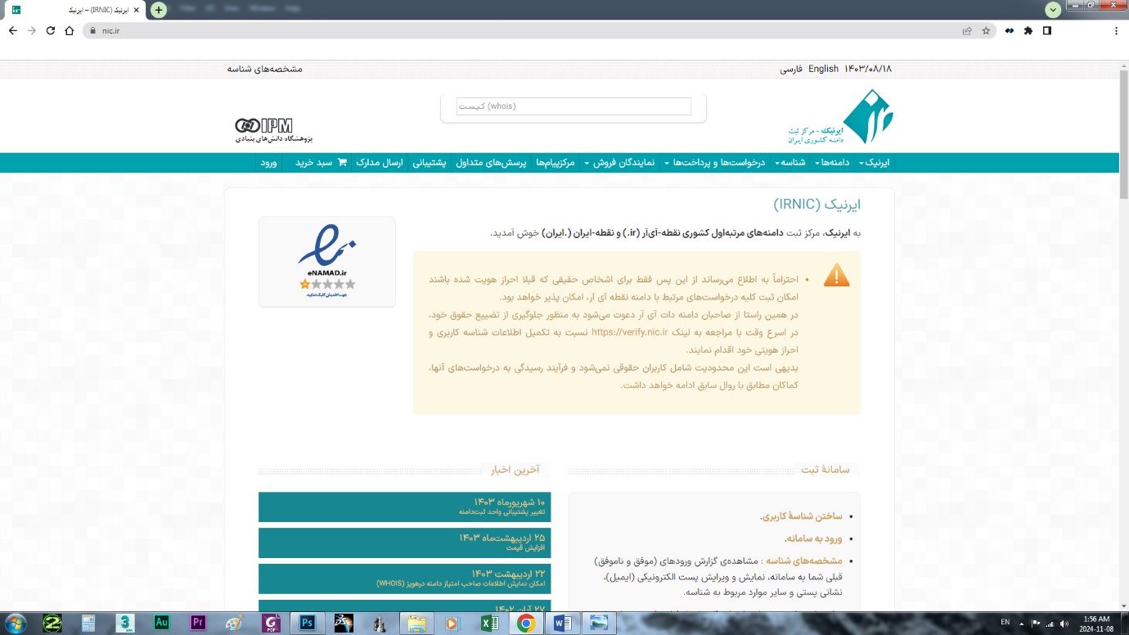
Task: Open the ۱۰ شهریورماه ۱۴۰۳ news item
Action: coord(405,507)
